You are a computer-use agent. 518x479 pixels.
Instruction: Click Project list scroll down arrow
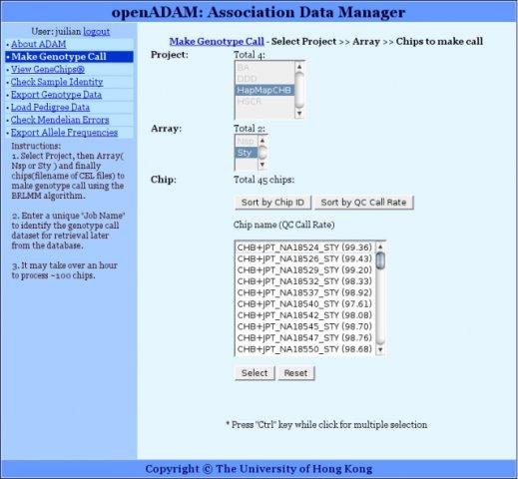click(x=299, y=114)
